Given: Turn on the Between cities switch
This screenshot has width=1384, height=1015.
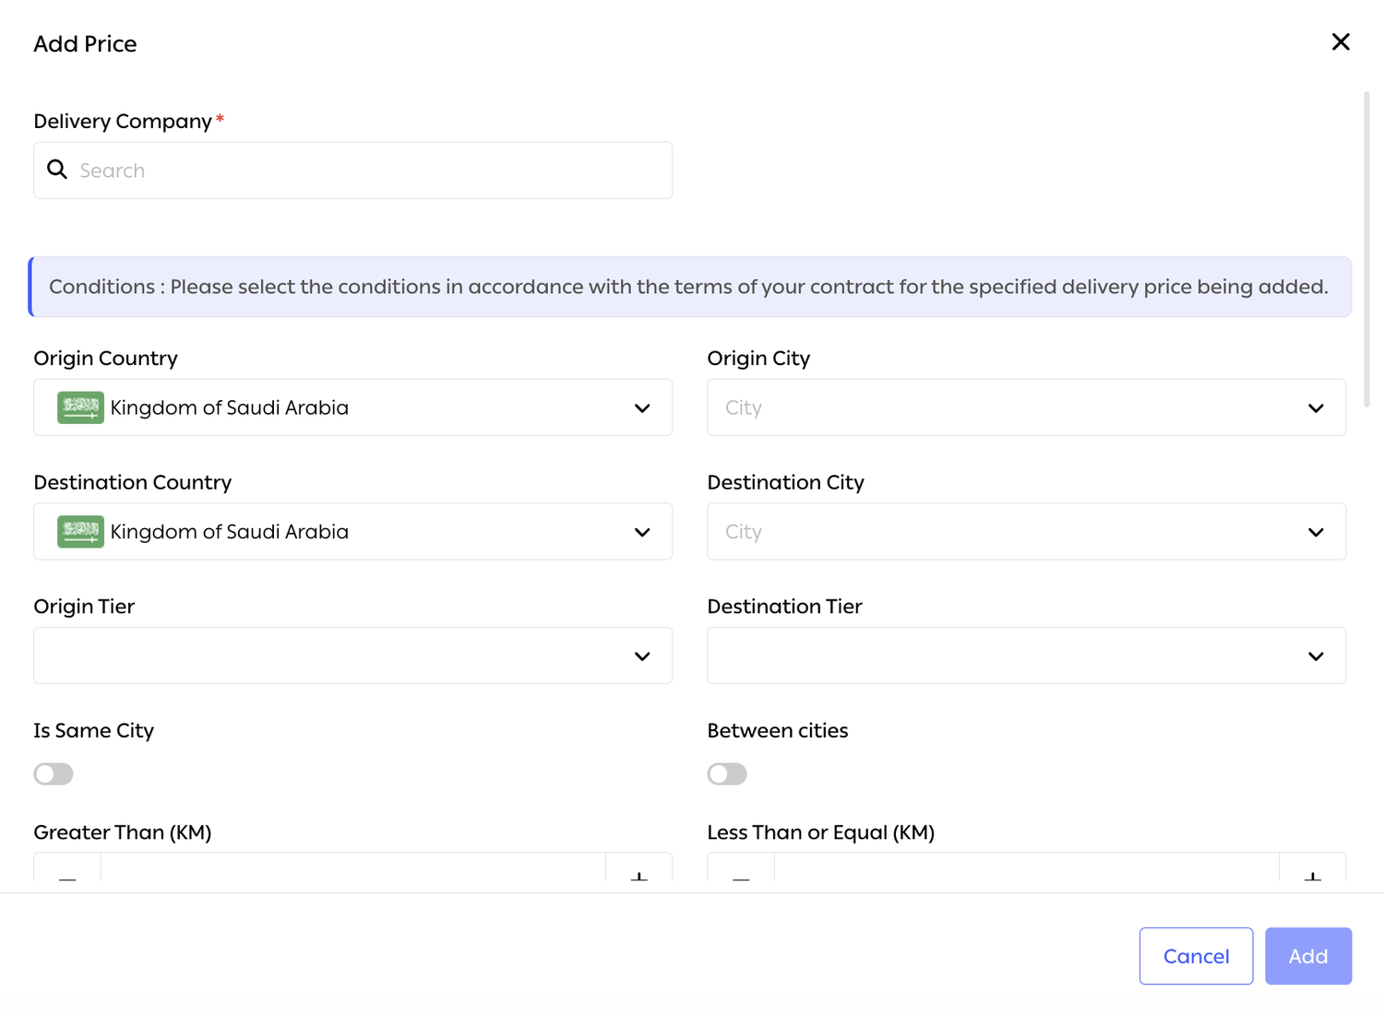Looking at the screenshot, I should [727, 774].
